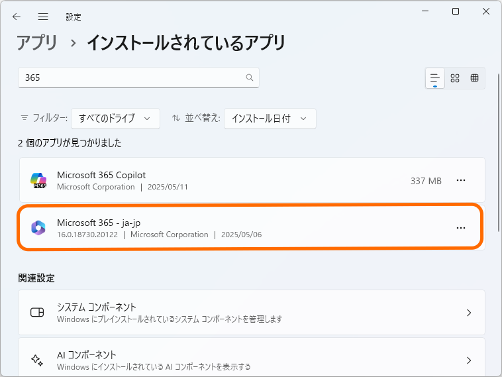Select the Microsoft 365 - ja-jp name

[99, 223]
